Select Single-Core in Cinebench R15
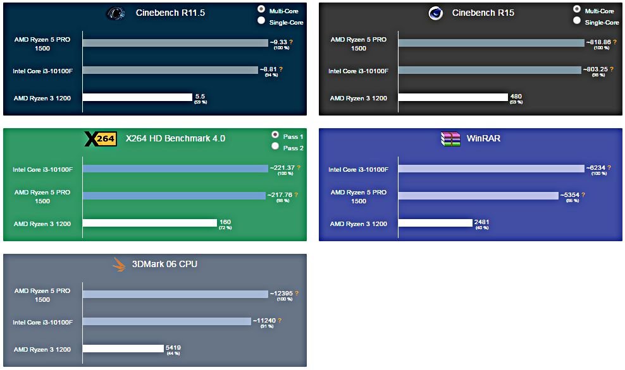 [577, 20]
